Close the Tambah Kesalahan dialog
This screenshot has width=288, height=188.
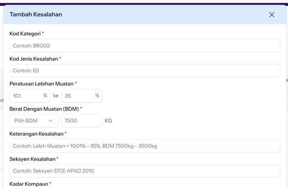click(x=272, y=15)
